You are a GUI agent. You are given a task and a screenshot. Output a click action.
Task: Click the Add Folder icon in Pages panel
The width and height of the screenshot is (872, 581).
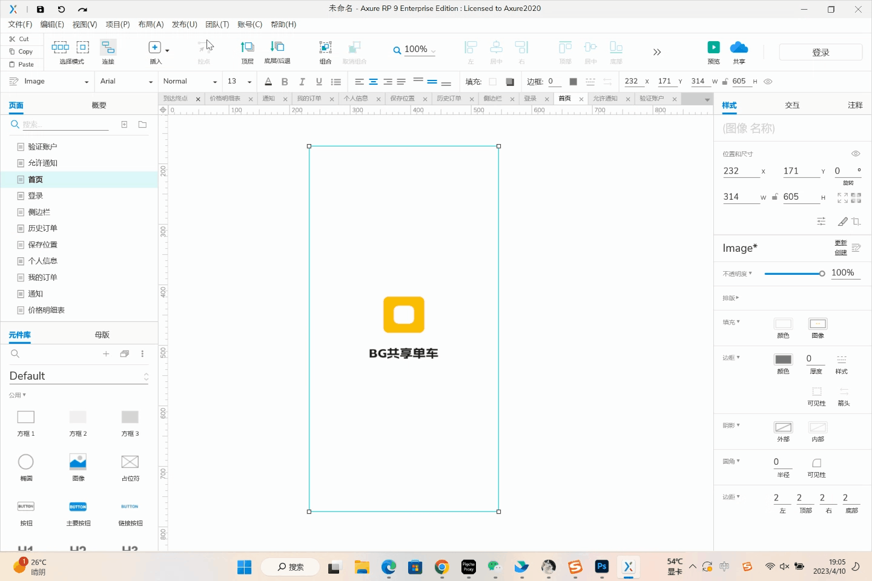(142, 125)
